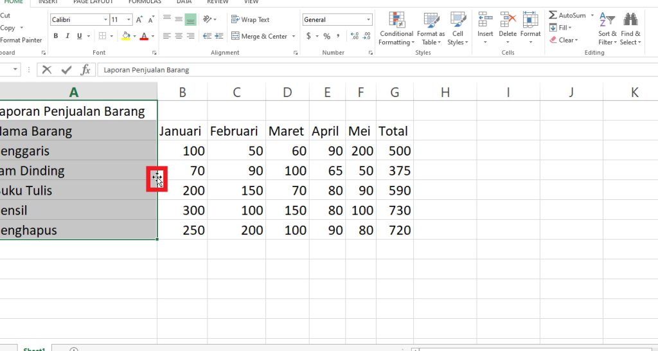658x351 pixels.
Task: Open Alignment dialog launcher
Action: [x=296, y=53]
